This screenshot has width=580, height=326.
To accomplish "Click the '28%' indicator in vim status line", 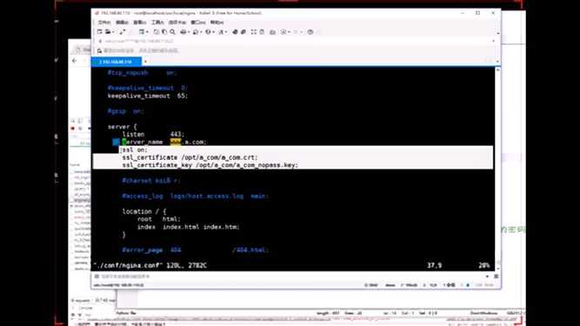I will click(x=483, y=265).
